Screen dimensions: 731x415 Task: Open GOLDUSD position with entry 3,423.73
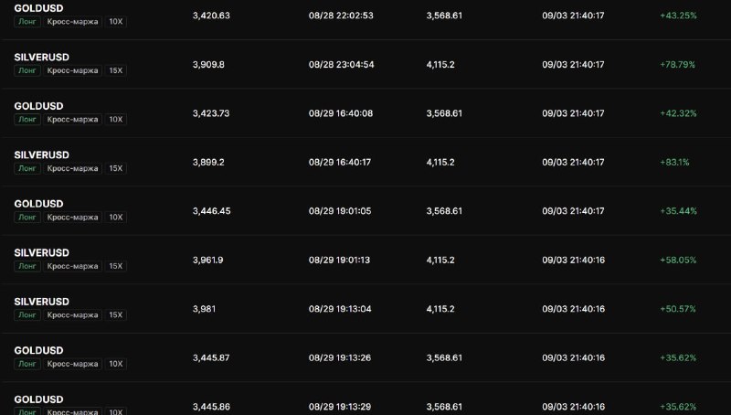point(365,113)
